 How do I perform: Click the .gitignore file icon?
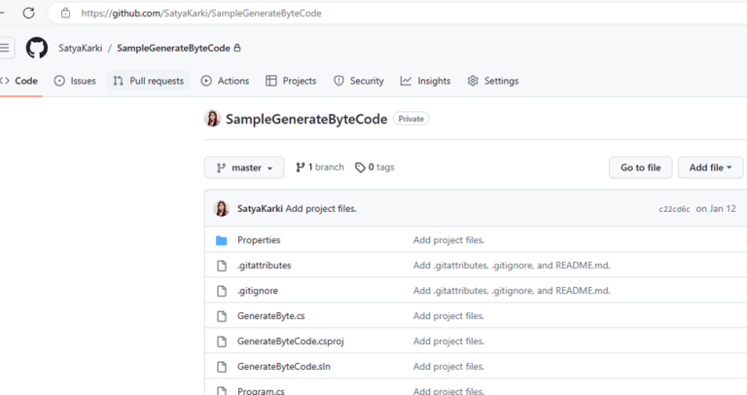pyautogui.click(x=221, y=291)
